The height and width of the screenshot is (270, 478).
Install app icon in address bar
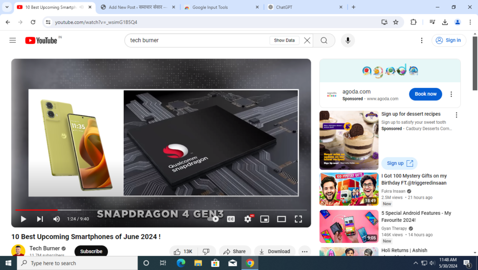[384, 22]
